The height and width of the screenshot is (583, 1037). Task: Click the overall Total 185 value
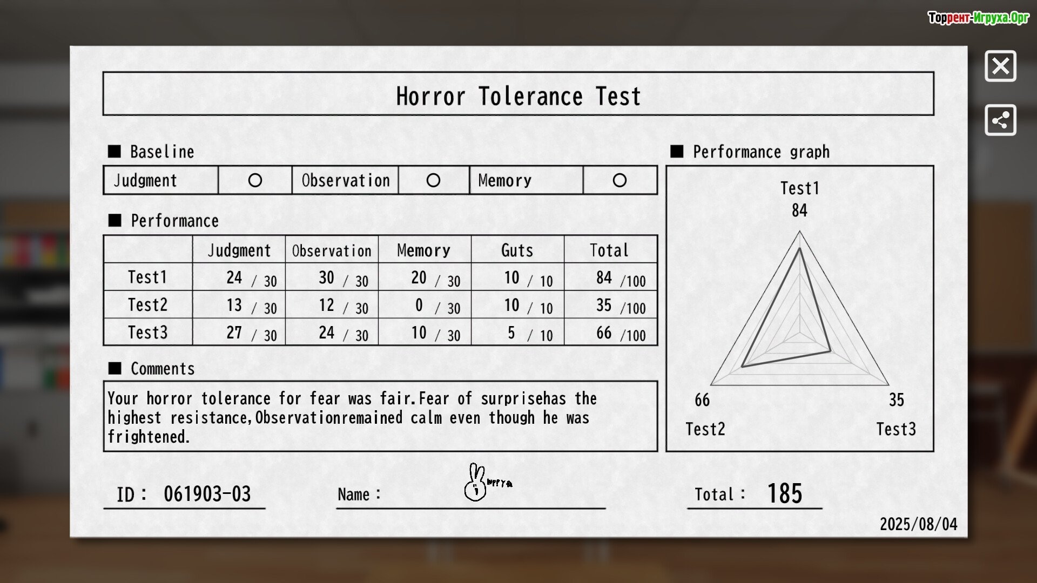click(x=784, y=493)
